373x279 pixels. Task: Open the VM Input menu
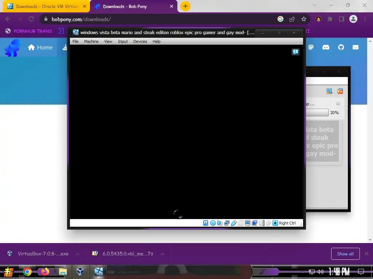tap(123, 41)
